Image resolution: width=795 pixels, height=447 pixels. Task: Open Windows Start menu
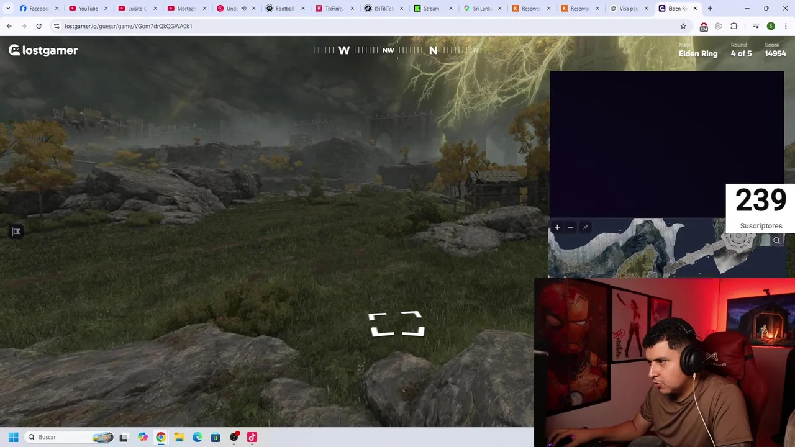[x=13, y=437]
